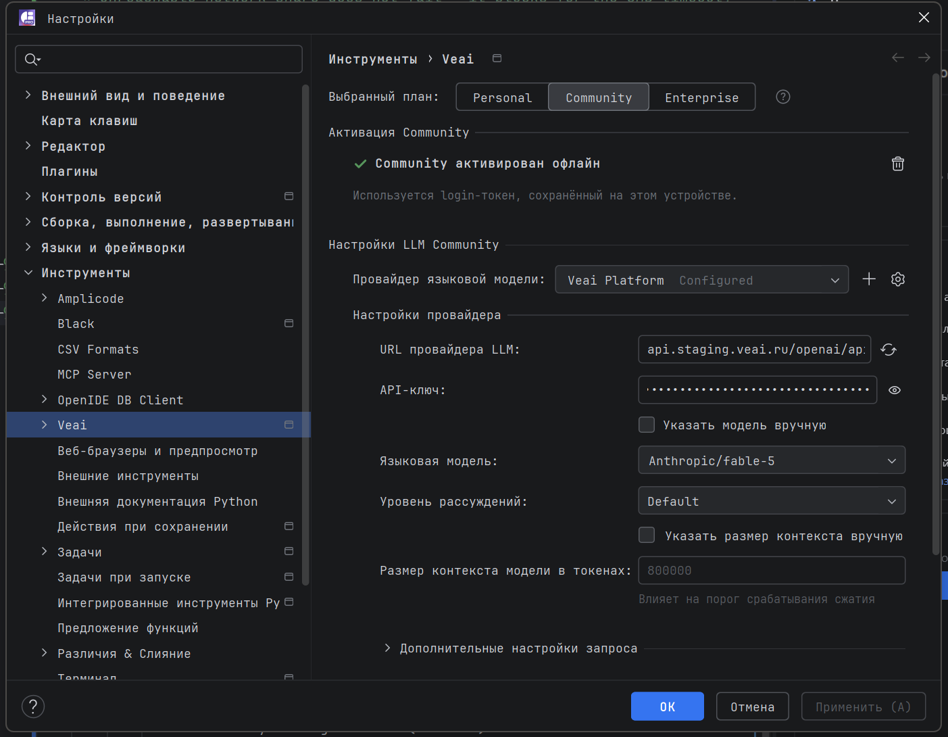The width and height of the screenshot is (948, 737).
Task: Close the Настройки dialog
Action: click(x=924, y=18)
